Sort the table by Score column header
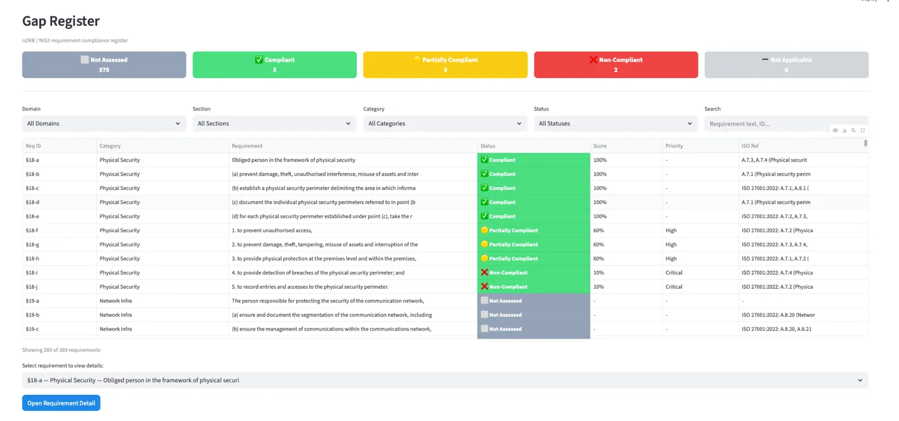Viewport: 899px width, 421px height. click(626, 146)
